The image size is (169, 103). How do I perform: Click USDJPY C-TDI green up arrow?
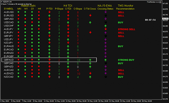[x=68, y=39]
